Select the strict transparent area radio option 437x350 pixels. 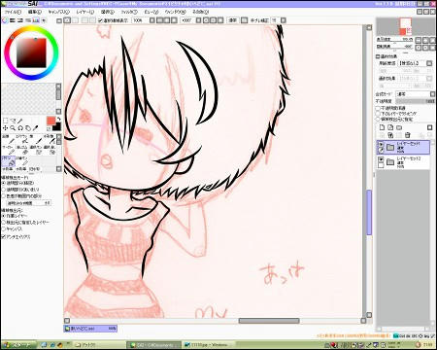(4, 183)
